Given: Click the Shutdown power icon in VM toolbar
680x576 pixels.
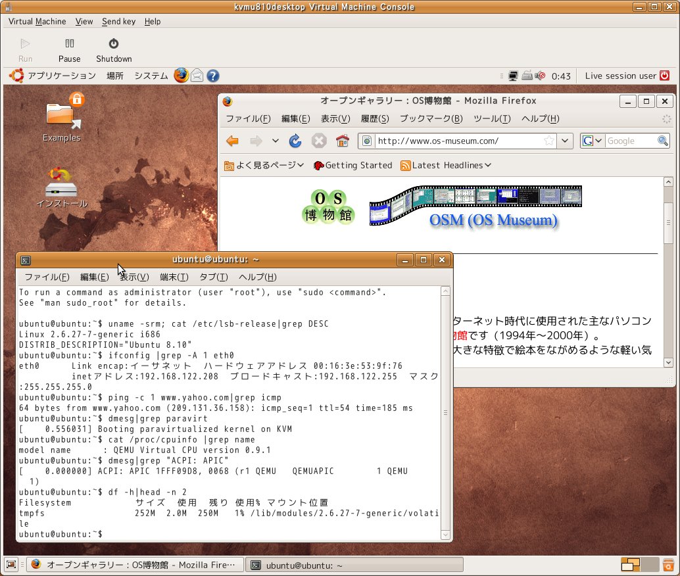Looking at the screenshot, I should click(114, 43).
